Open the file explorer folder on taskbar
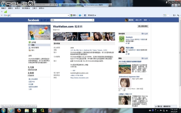Screen dimensions: 181x113 pyautogui.click(x=27, y=110)
